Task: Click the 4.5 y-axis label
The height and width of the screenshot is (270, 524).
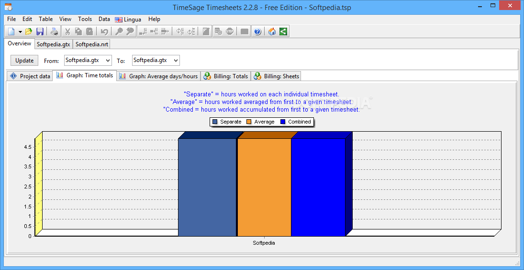Action: 28,147
